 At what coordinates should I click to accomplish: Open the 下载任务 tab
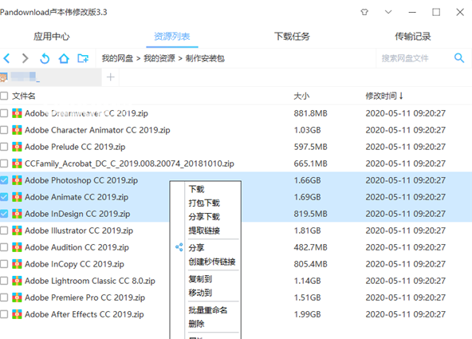tap(292, 37)
